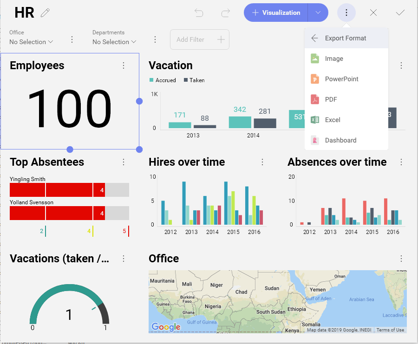Add a new Visualization
This screenshot has width=418, height=344.
[x=276, y=13]
